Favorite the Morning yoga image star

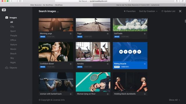[71, 34]
